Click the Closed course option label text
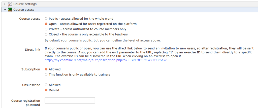 coord(88,34)
